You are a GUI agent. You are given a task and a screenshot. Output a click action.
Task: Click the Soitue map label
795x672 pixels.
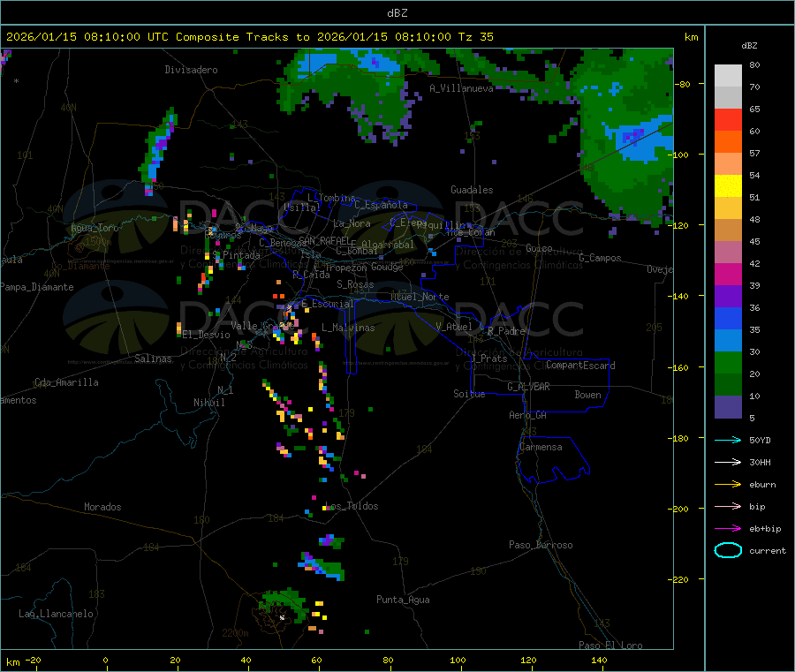pos(469,394)
